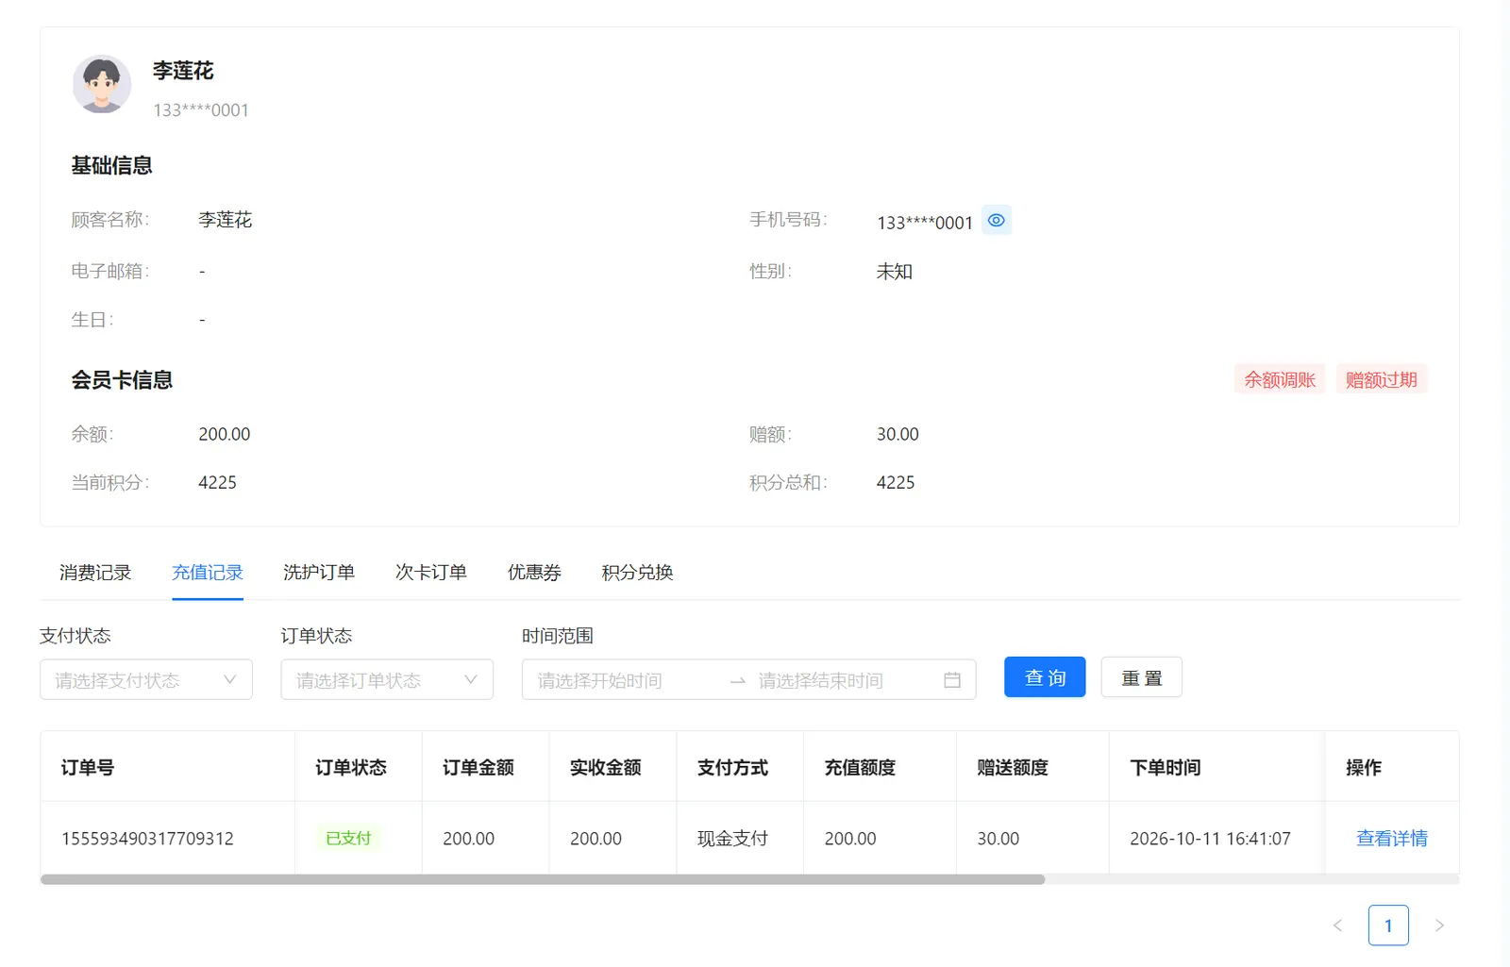Click the 已支付 status tag

(348, 838)
